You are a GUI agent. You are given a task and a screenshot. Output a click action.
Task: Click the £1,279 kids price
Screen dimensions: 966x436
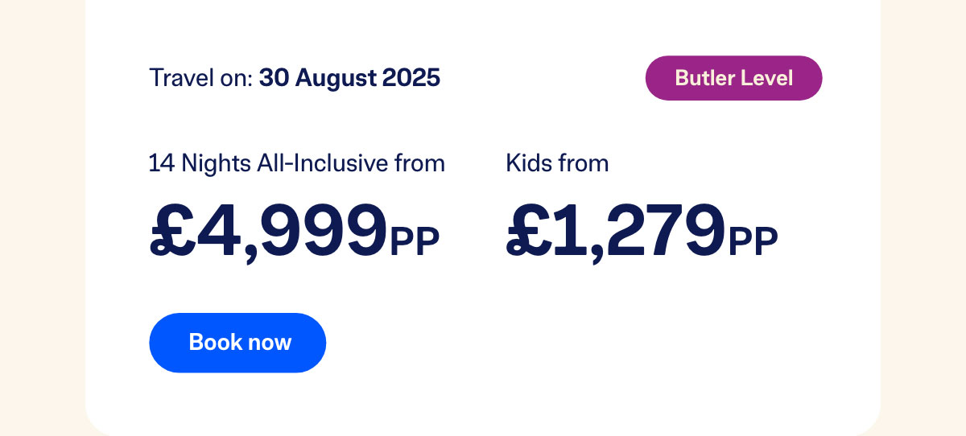point(617,230)
